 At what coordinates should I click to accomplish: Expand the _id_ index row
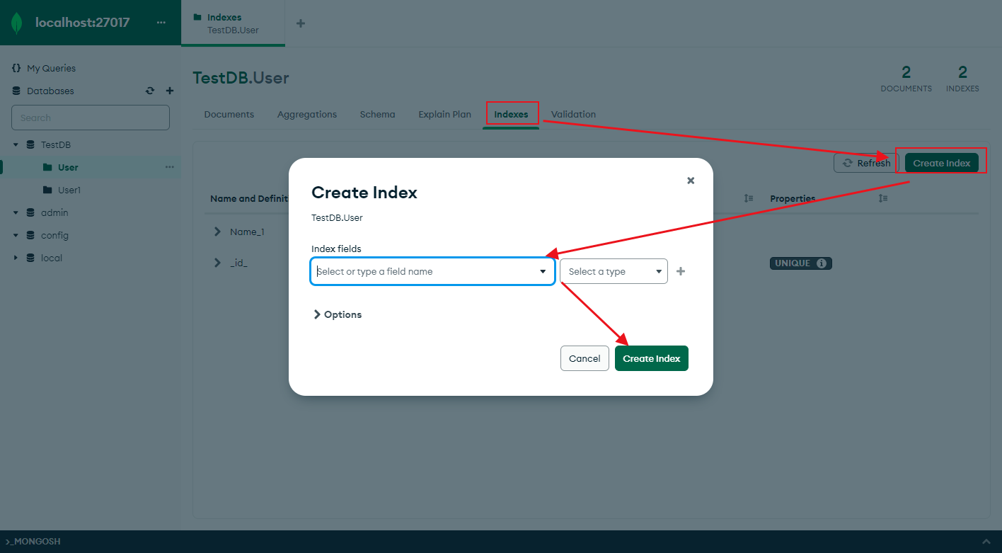point(217,263)
